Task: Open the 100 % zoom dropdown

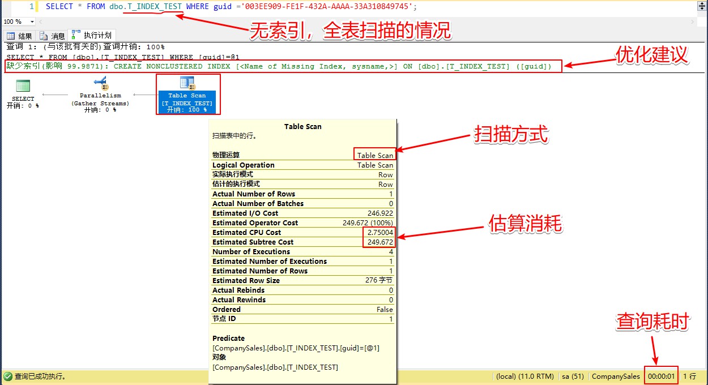Action: [31, 22]
